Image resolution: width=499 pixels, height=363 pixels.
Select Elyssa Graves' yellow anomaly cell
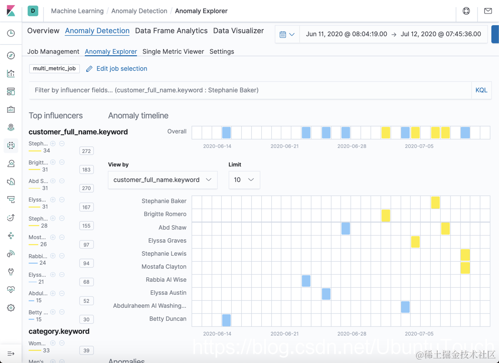click(415, 242)
